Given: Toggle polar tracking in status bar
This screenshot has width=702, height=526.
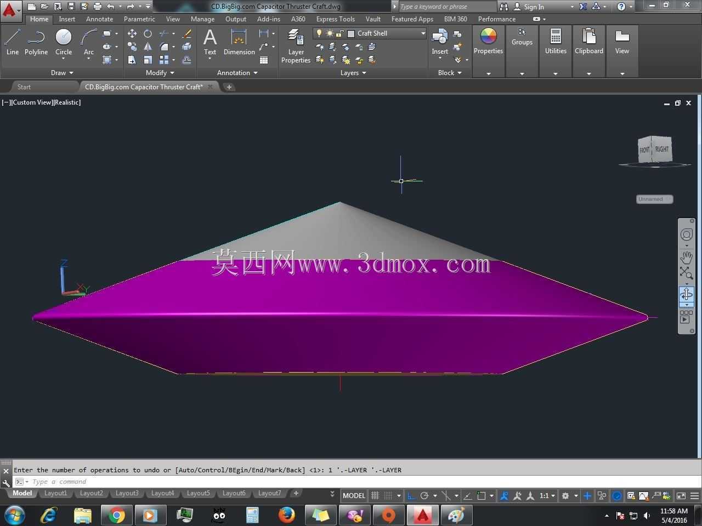Looking at the screenshot, I should tap(424, 496).
